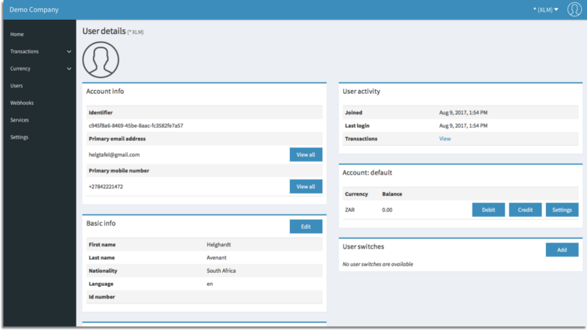
Task: Click the Balance column header
Action: coord(392,194)
